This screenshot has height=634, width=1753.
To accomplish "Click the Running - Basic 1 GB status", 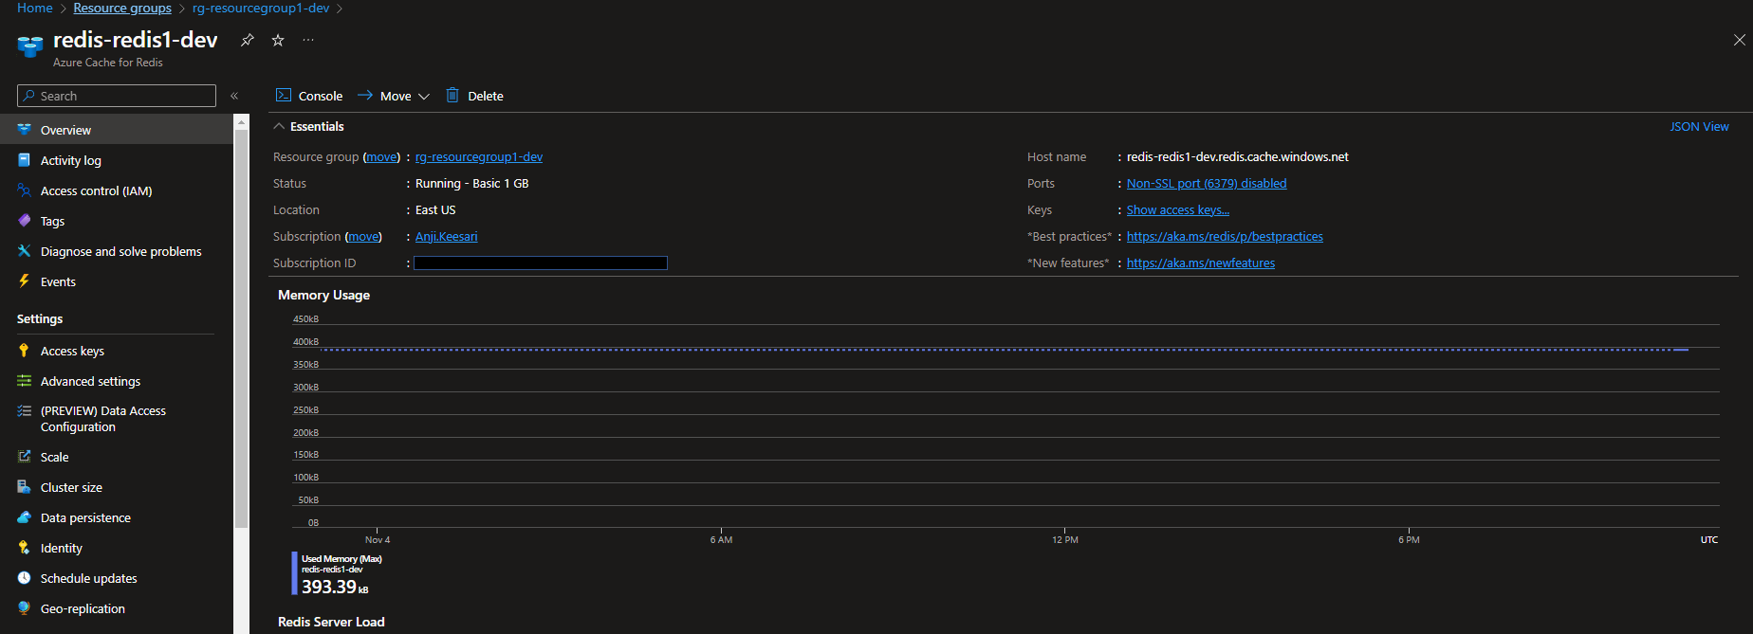I will [471, 183].
